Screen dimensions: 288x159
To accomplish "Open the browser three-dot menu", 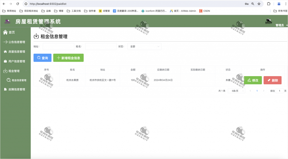I will click(x=286, y=4).
